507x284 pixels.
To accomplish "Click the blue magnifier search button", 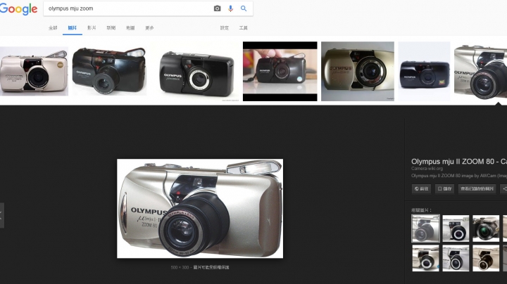I will [244, 8].
